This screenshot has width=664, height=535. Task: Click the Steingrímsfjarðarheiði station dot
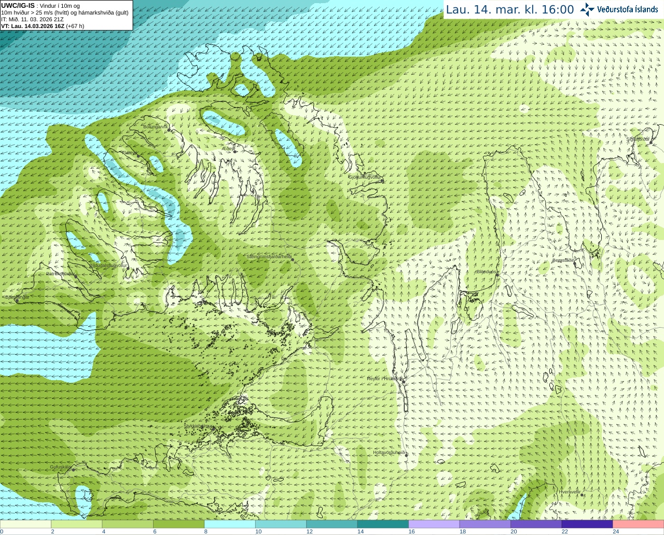point(293,260)
